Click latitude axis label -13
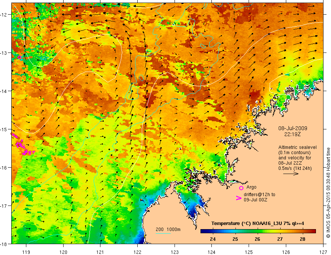This screenshot has width=331, height=255. tap(4, 53)
